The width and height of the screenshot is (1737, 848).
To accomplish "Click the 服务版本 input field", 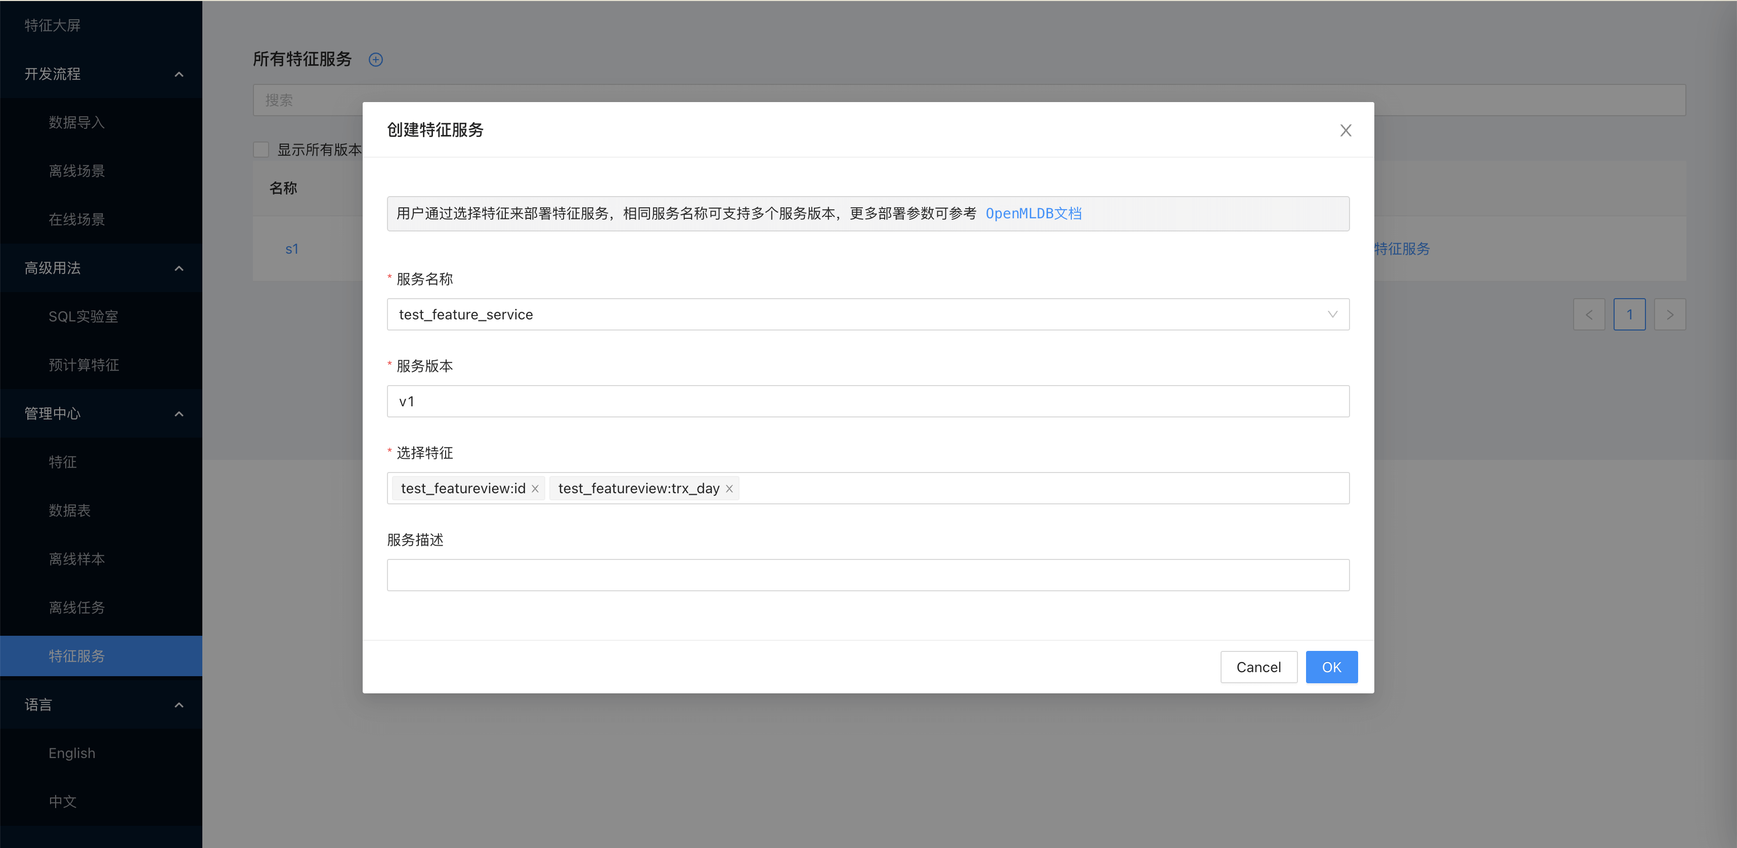I will 868,401.
